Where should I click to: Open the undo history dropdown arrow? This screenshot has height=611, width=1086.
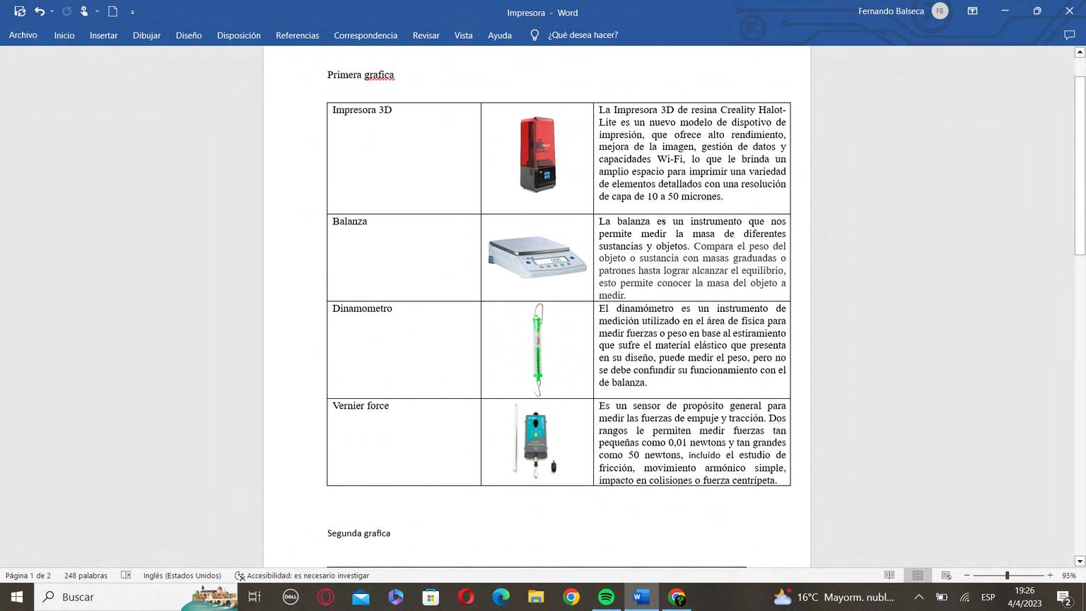[52, 11]
